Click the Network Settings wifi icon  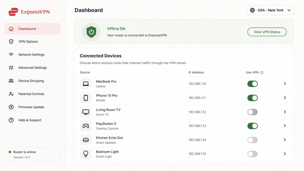(x=11, y=54)
